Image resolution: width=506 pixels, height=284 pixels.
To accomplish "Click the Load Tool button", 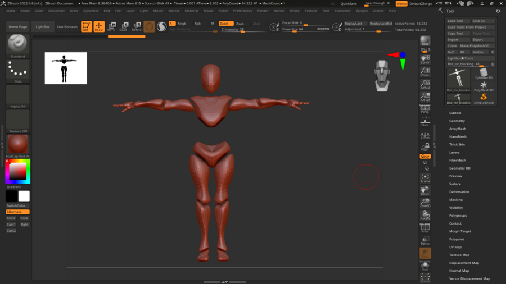I will [x=455, y=21].
